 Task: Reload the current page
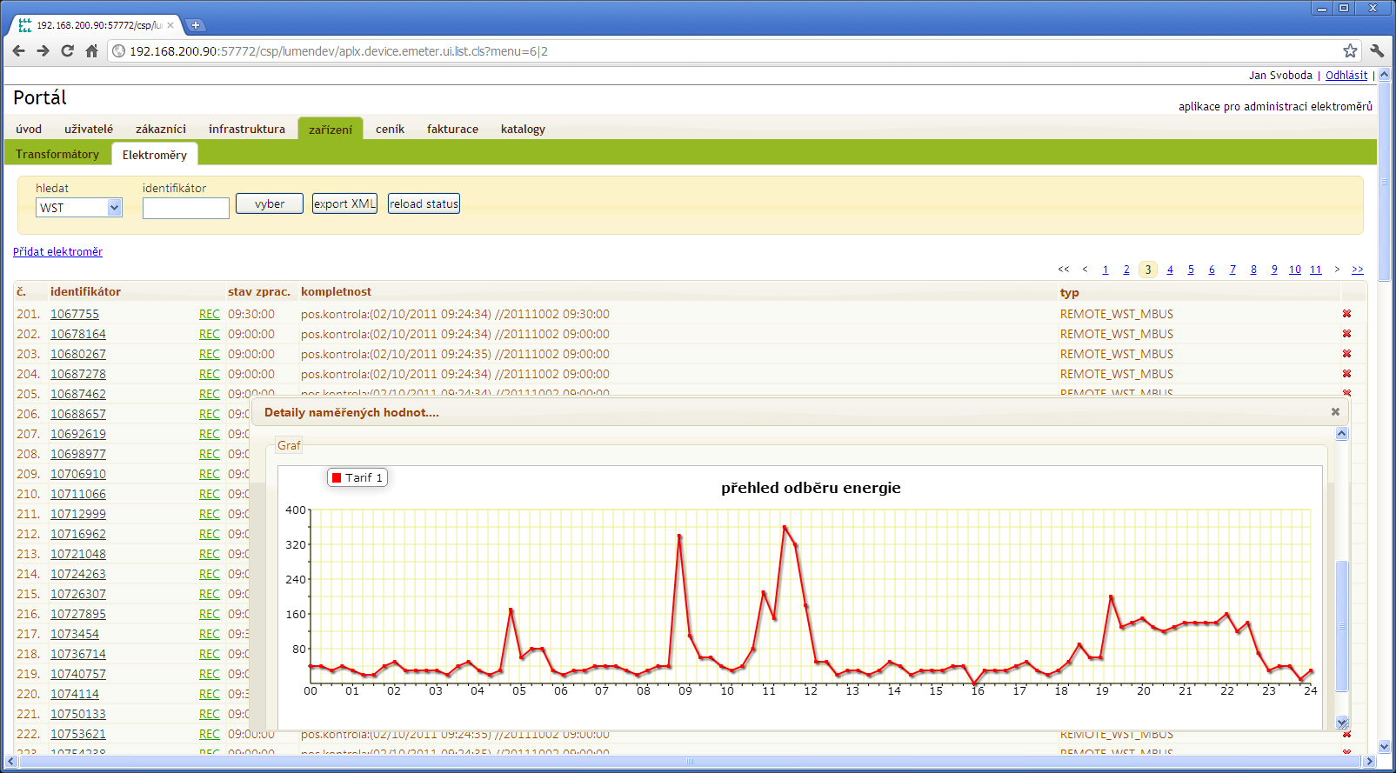pyautogui.click(x=67, y=51)
